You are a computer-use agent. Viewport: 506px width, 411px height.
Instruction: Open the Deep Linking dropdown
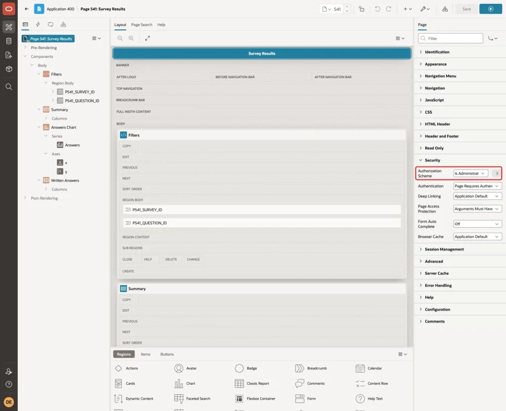(477, 196)
